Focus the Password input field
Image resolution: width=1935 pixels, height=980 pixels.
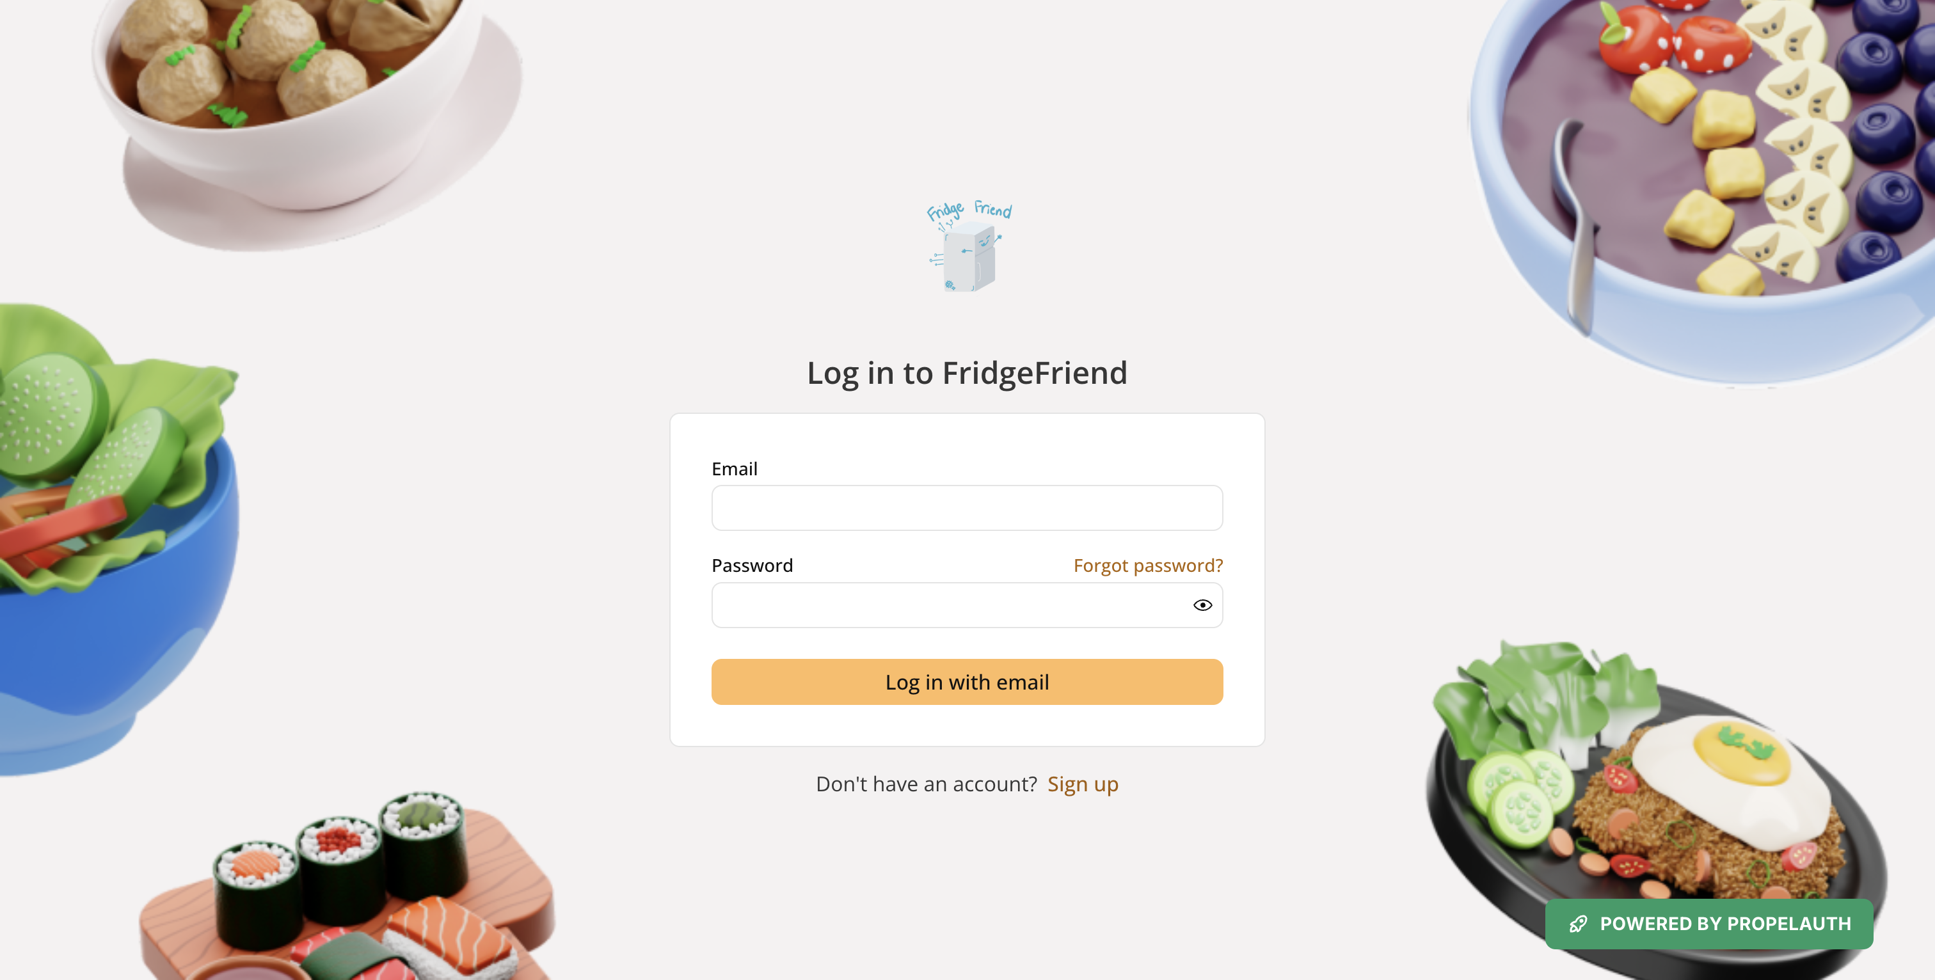point(967,605)
